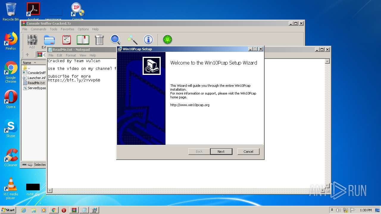
Task: Select the CCleaner desktop icon
Action: 11,158
